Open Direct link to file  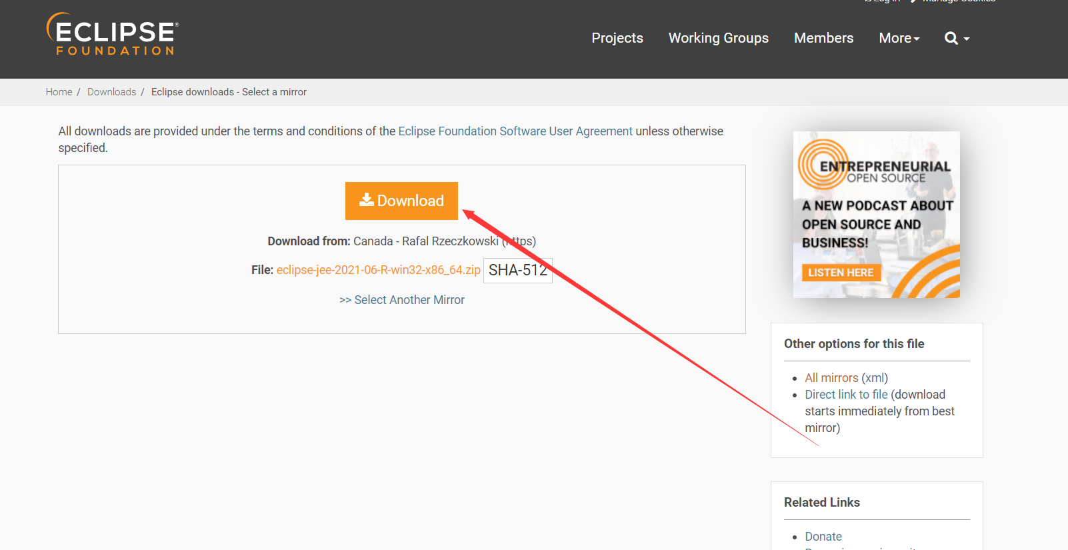tap(846, 395)
